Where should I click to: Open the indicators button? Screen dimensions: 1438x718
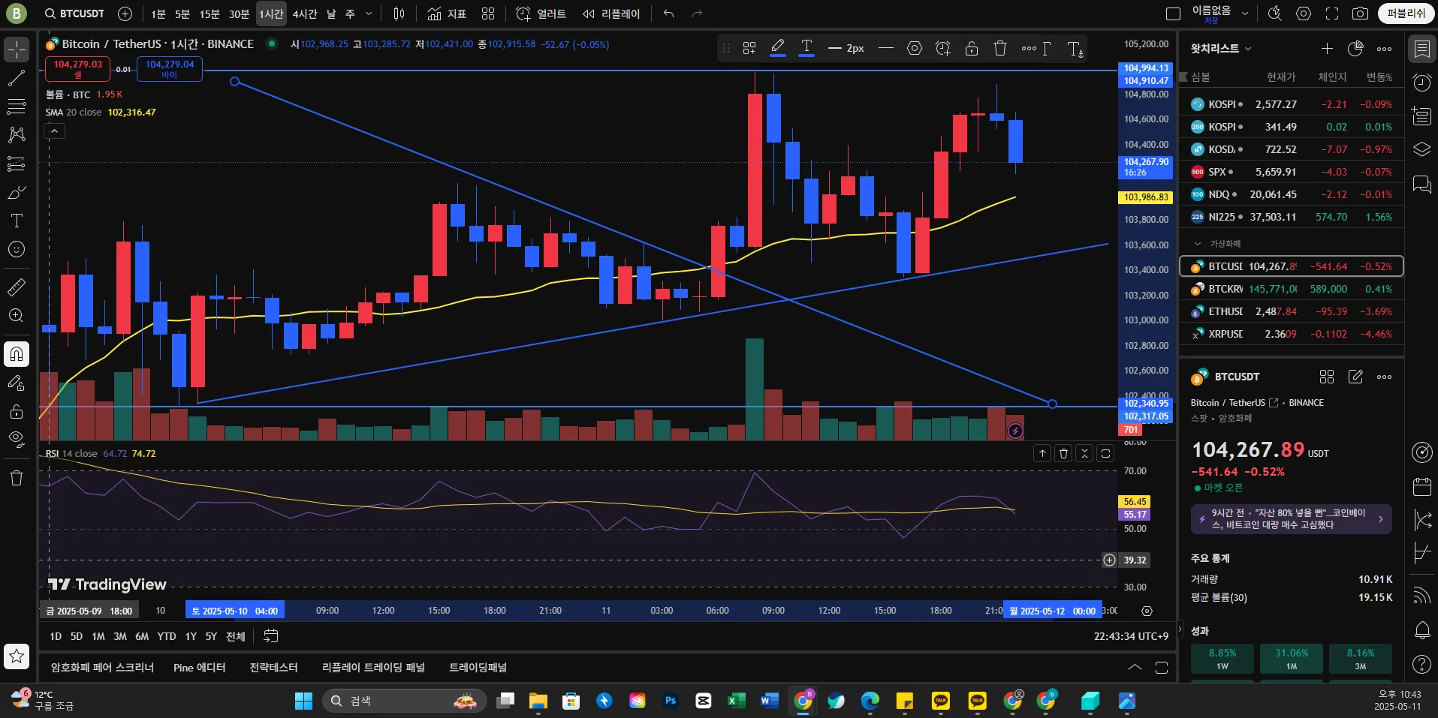click(x=447, y=14)
